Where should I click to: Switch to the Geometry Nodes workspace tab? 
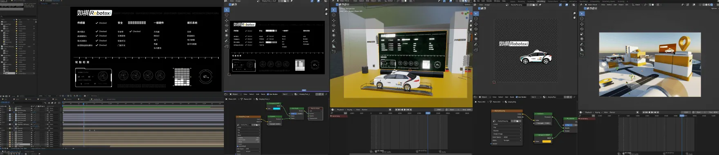click(609, 1)
